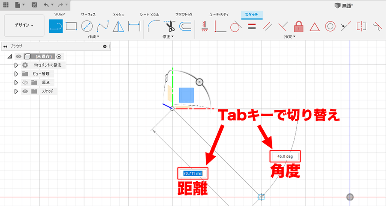Undo the last action
The width and height of the screenshot is (386, 206).
(46, 5)
